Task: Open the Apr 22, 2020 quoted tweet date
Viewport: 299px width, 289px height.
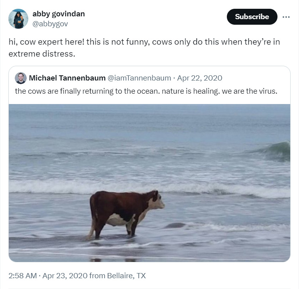Action: click(x=200, y=78)
